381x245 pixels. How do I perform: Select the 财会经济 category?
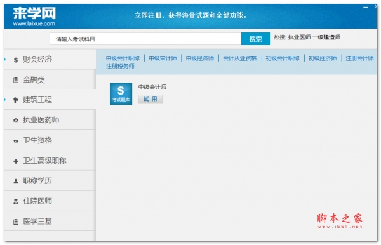(50, 59)
